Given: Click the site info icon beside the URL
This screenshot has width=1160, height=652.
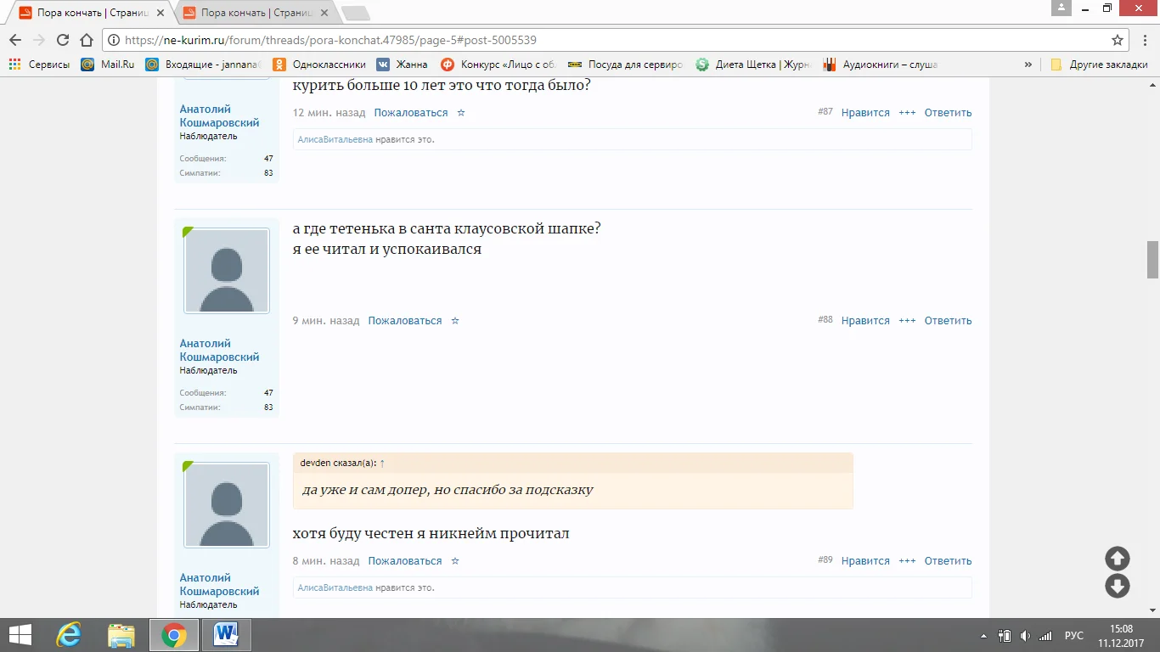Looking at the screenshot, I should 113,40.
